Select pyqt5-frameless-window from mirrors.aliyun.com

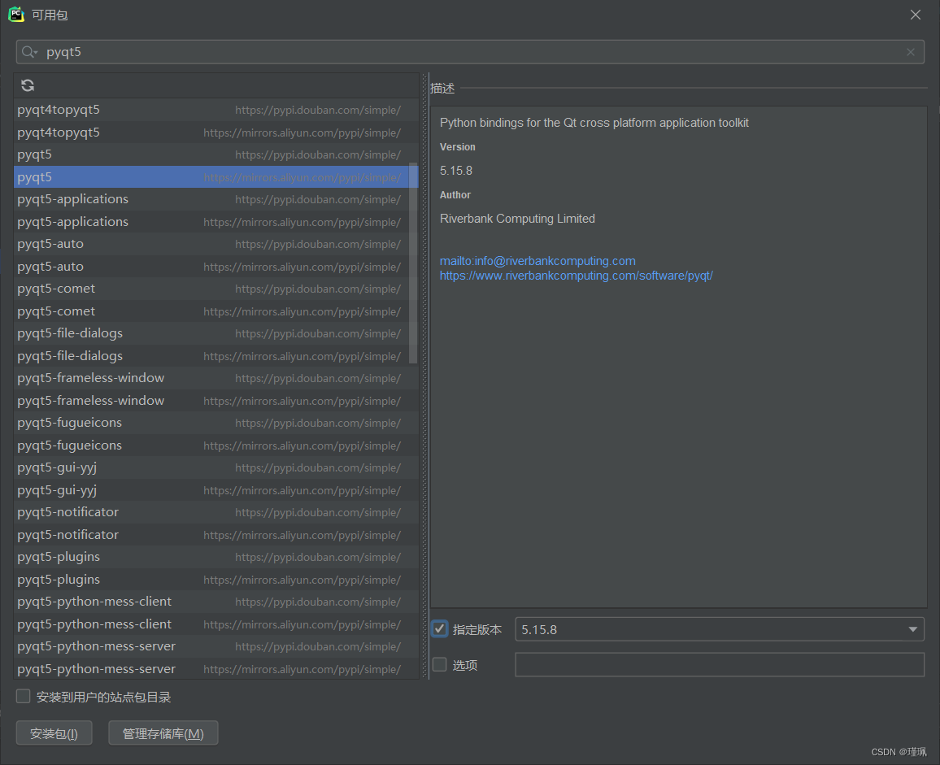click(215, 401)
